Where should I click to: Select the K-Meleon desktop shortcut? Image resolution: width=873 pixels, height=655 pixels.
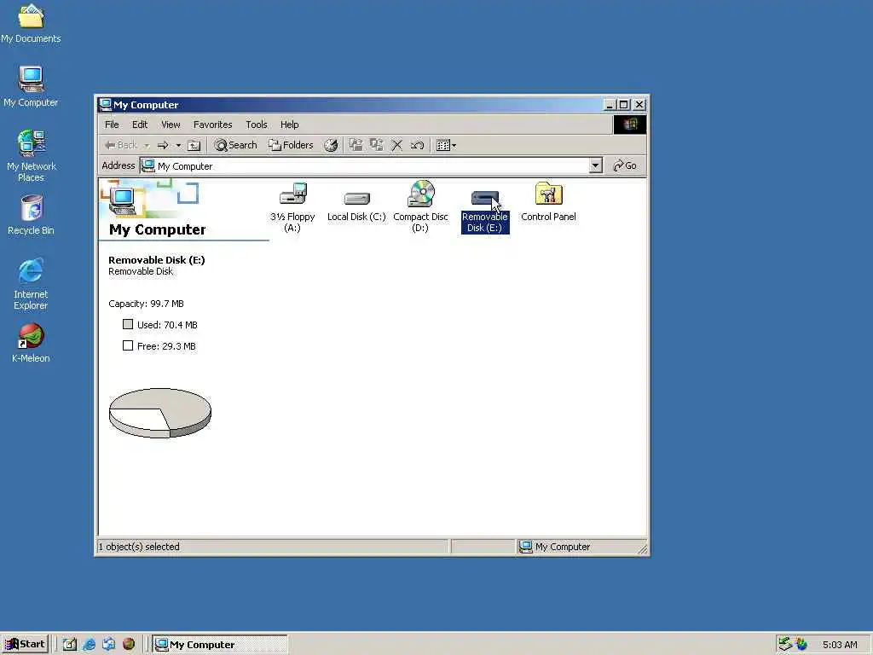[31, 343]
